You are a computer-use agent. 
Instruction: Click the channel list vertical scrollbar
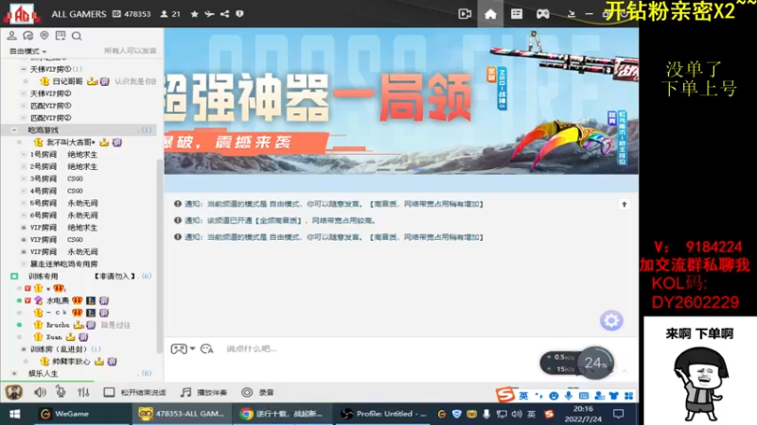point(160,255)
